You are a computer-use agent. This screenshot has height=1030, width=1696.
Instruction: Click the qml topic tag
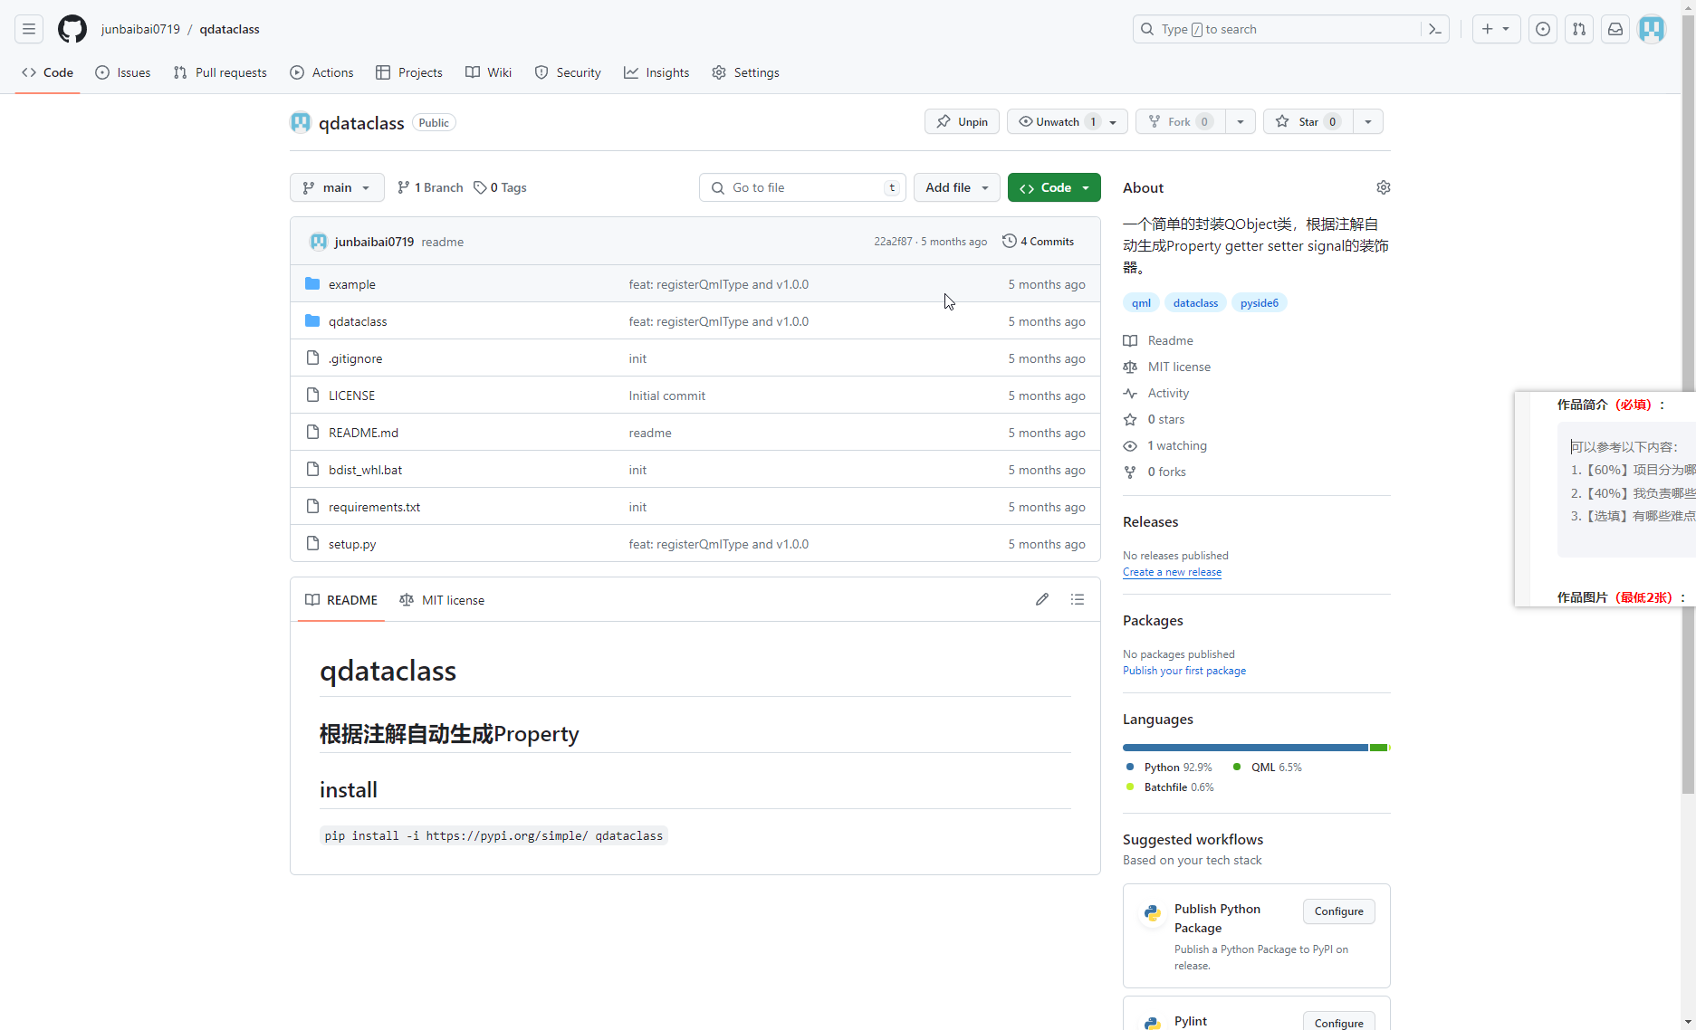click(1141, 303)
